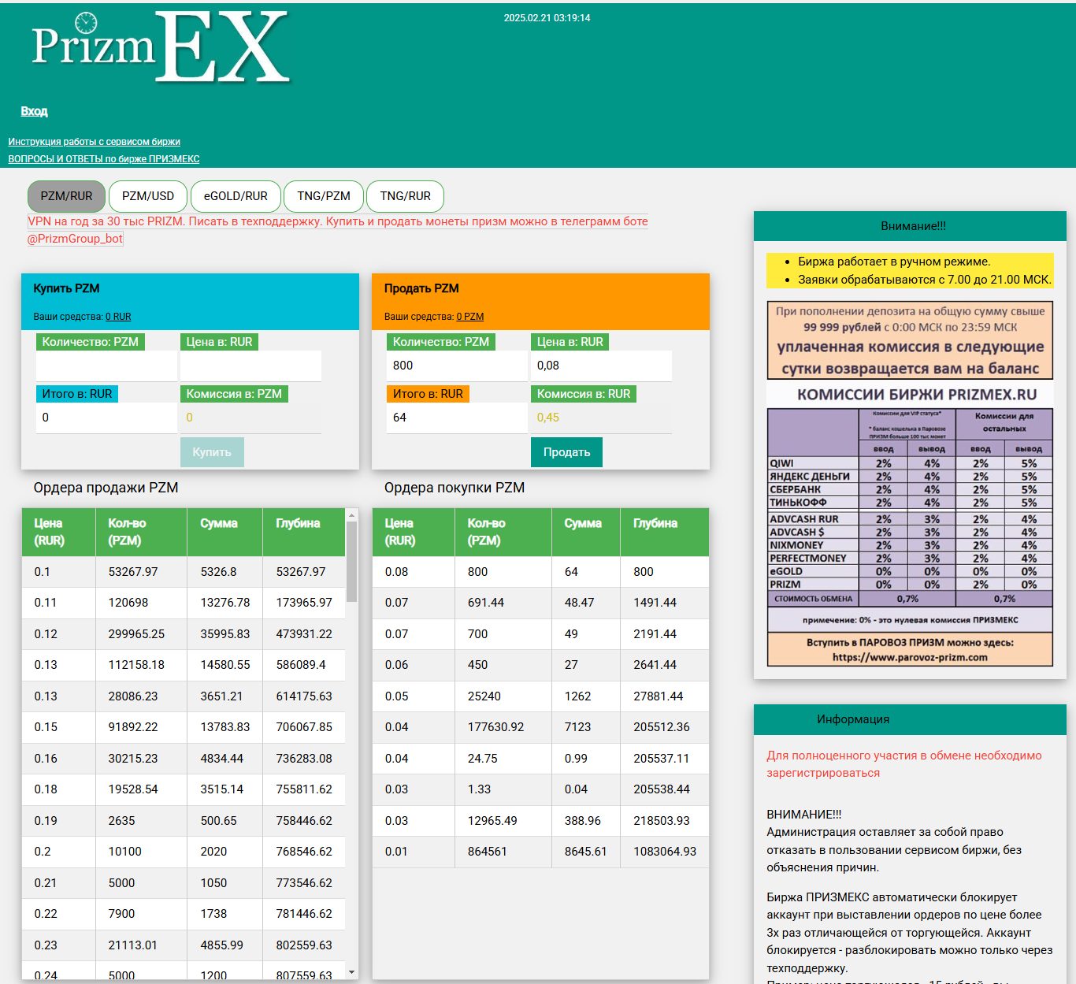Switch to the TNG/RUR pair tab
1076x984 pixels.
(405, 196)
